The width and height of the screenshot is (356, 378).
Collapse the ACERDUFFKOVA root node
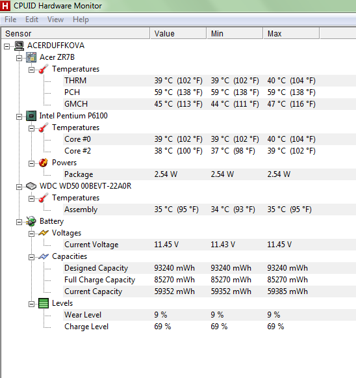click(7, 46)
